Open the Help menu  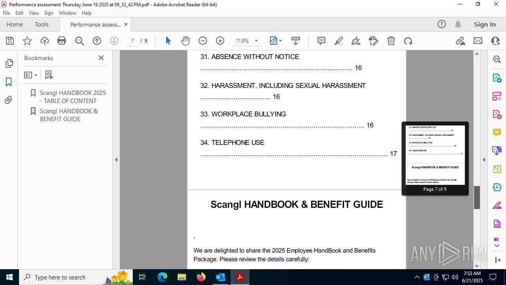click(87, 13)
